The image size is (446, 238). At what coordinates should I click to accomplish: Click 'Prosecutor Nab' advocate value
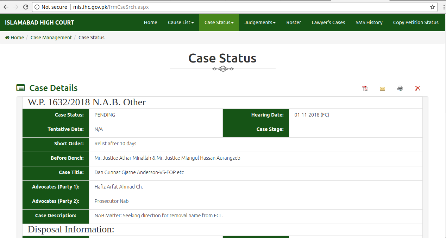tap(112, 201)
